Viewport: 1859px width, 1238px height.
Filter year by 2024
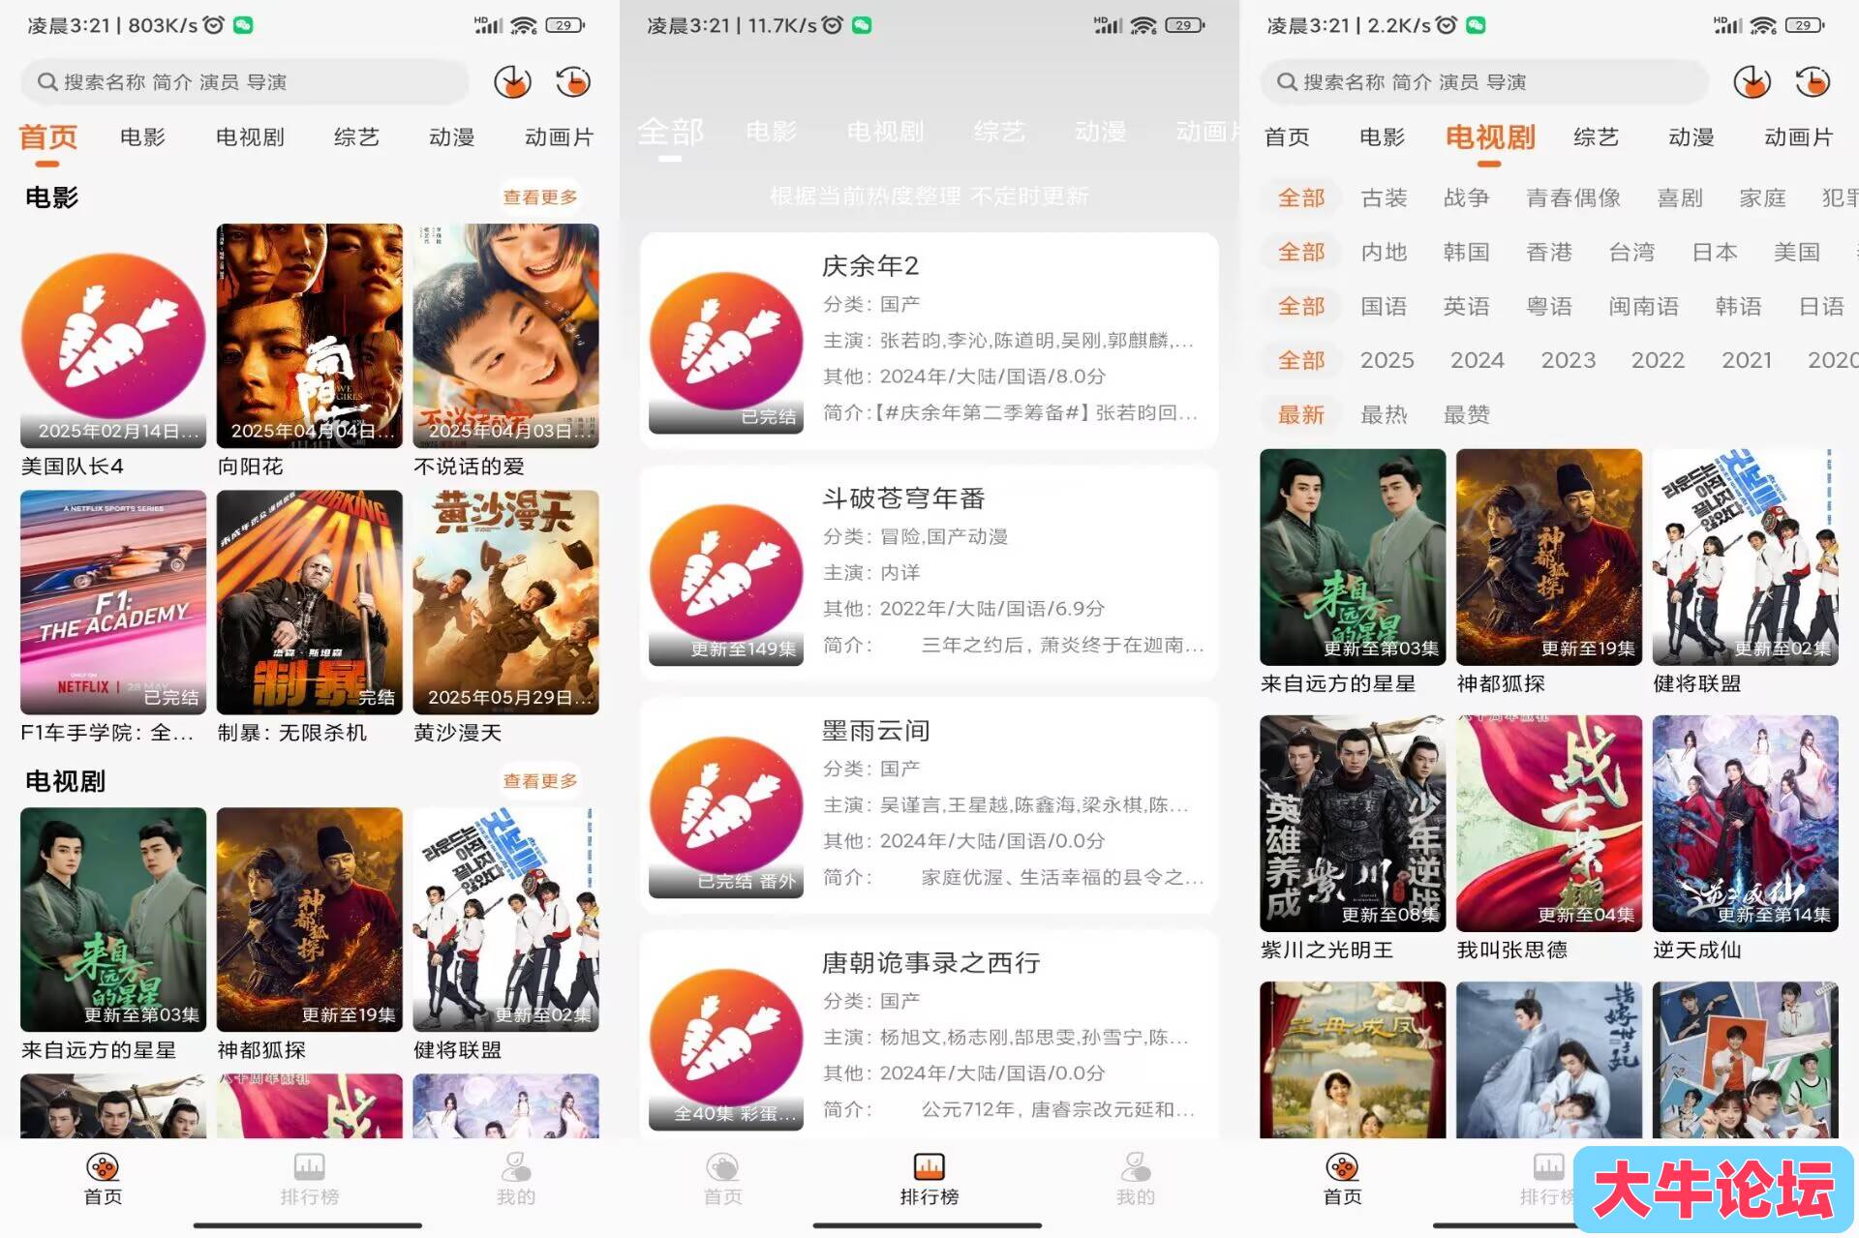point(1478,361)
